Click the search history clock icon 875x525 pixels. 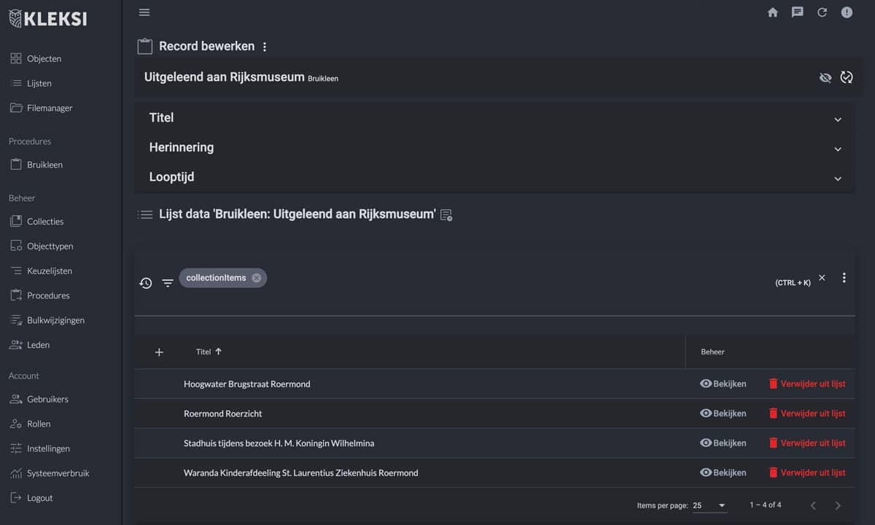click(x=146, y=283)
